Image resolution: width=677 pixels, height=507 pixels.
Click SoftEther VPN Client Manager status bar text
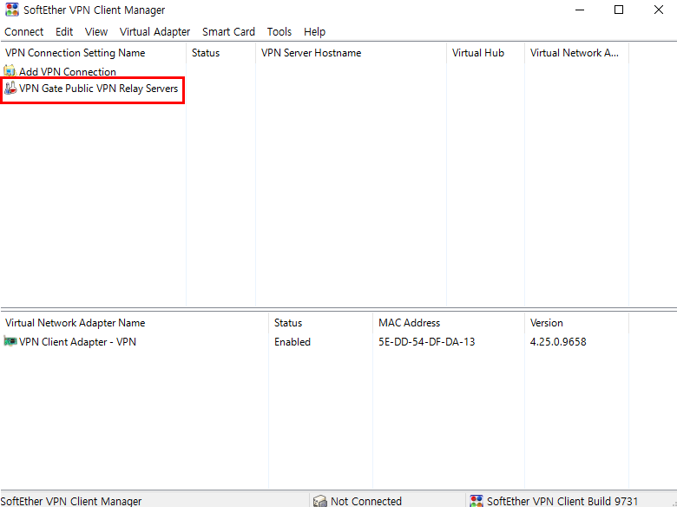pyautogui.click(x=71, y=501)
